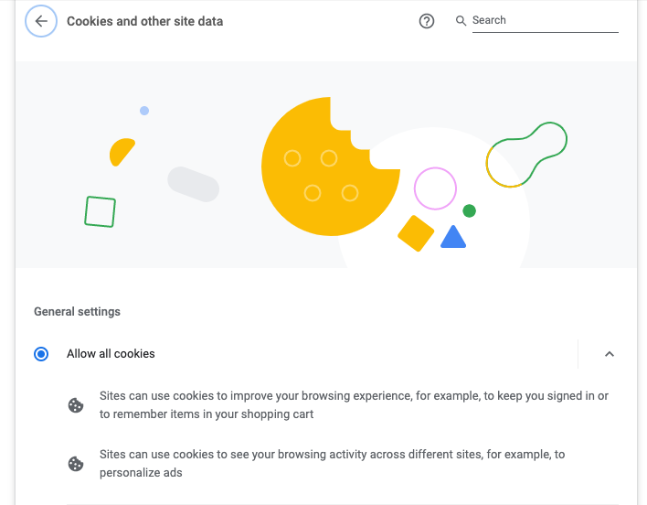Click the green and yellow peanut outline

pos(526,155)
